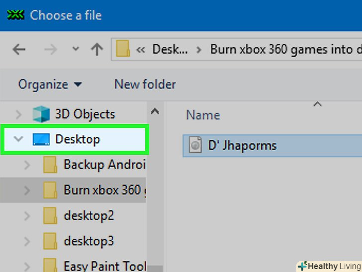Create a New folder
Viewport: 362px width, 272px height.
(x=145, y=84)
